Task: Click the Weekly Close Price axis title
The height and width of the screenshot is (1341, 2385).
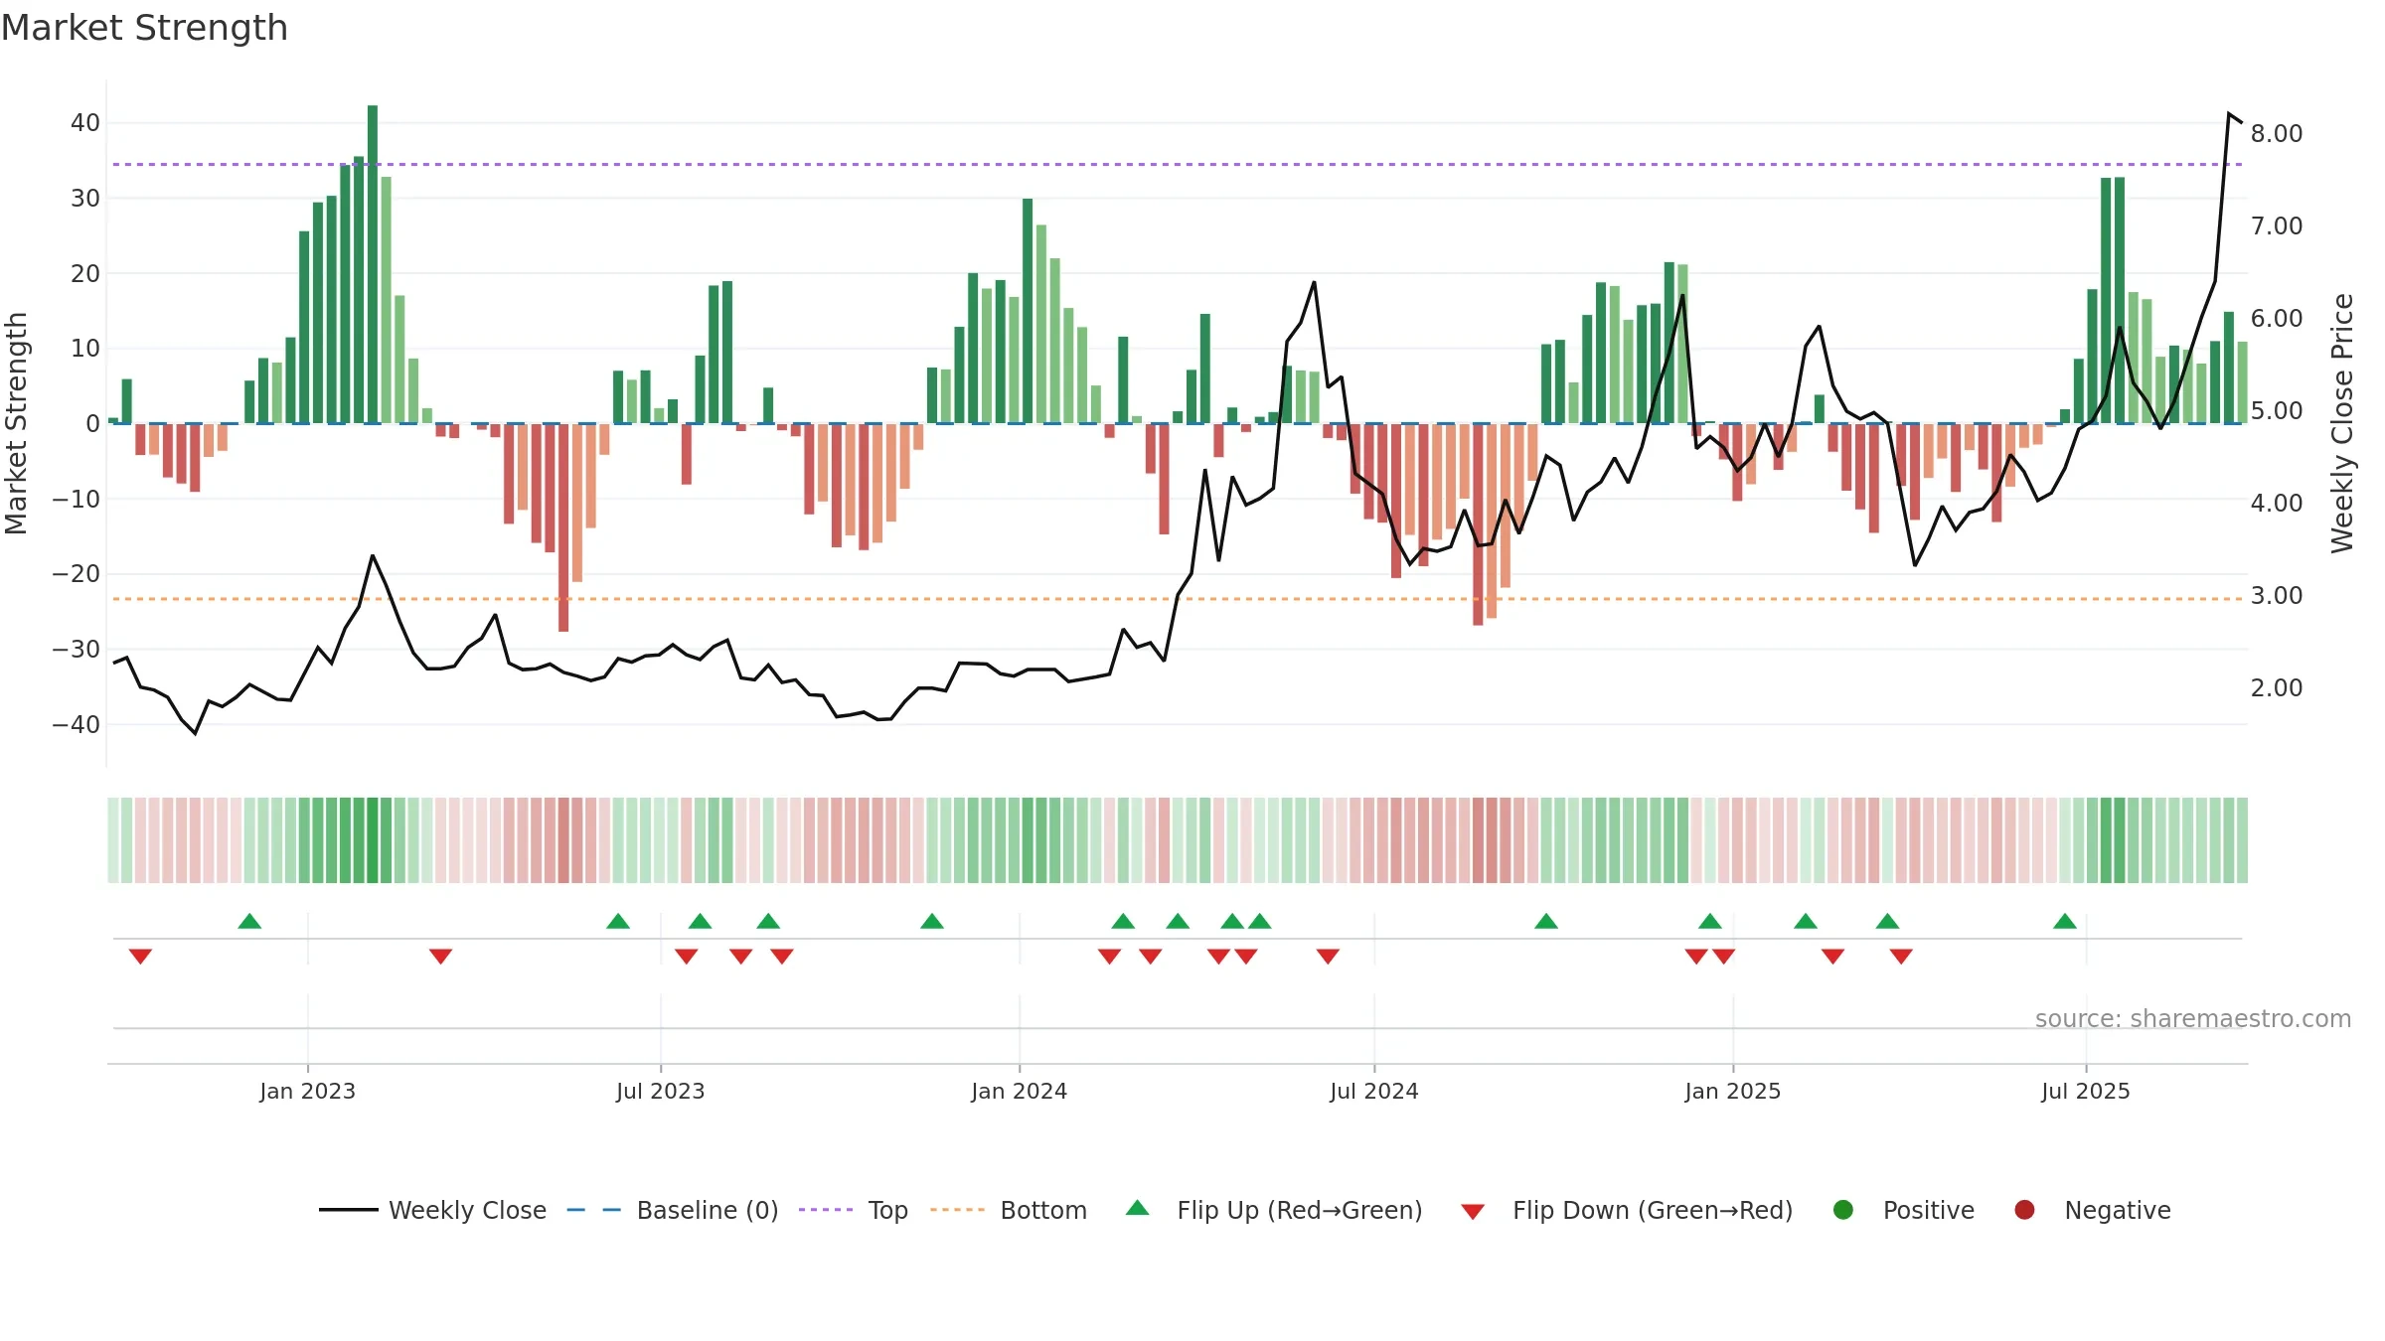Action: tap(2342, 423)
